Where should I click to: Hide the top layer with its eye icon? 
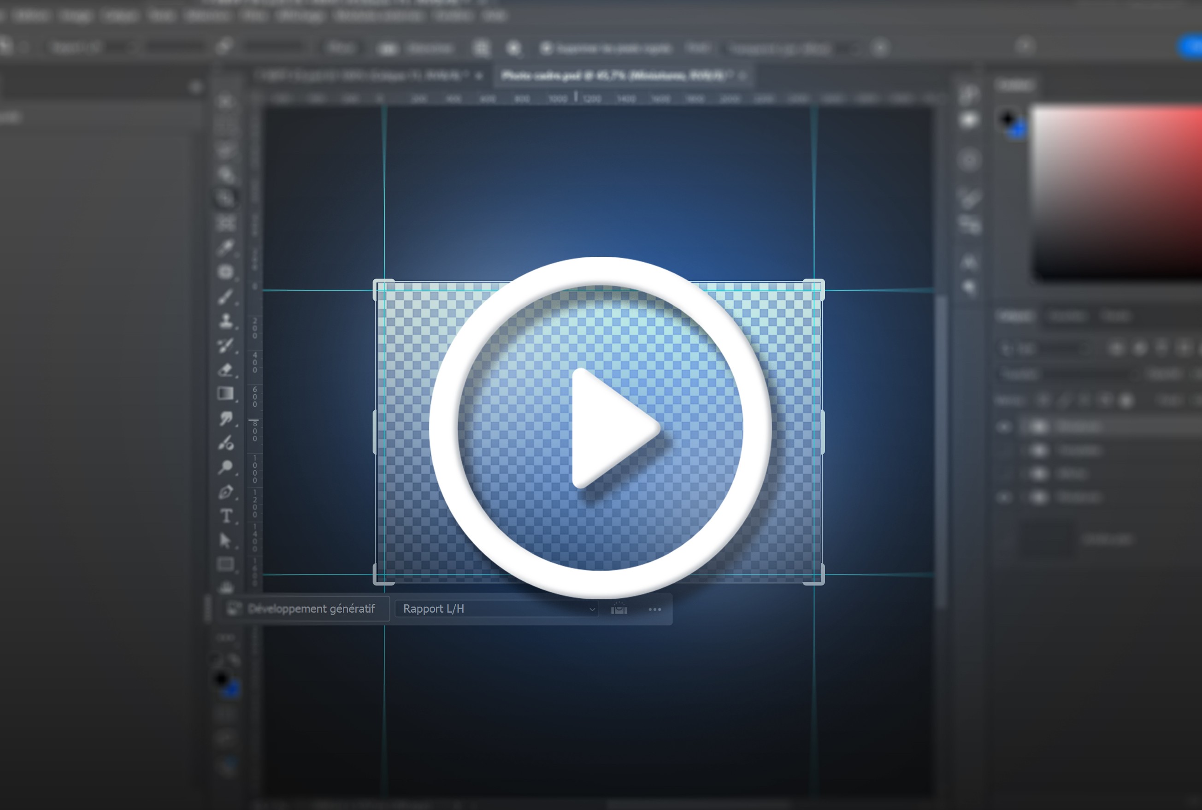[x=1004, y=427]
